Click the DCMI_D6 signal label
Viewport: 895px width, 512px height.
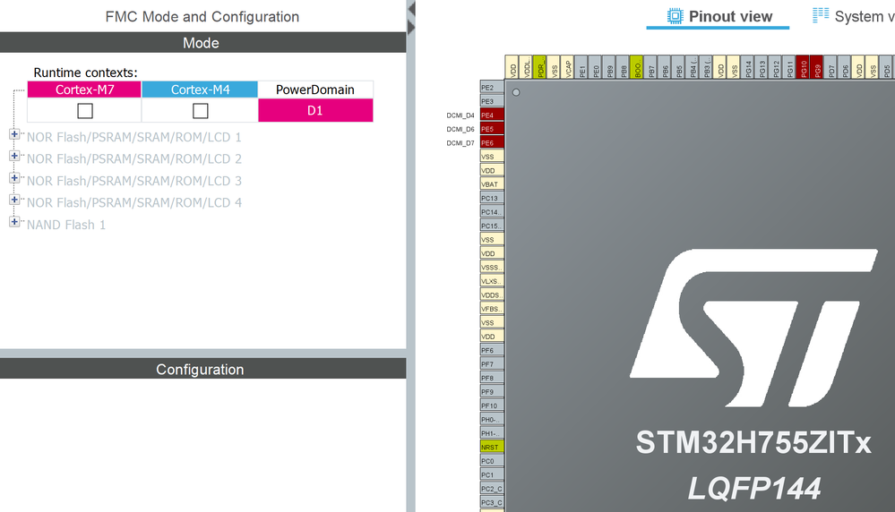click(460, 129)
